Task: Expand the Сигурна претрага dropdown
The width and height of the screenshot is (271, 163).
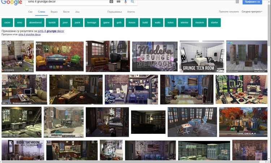Action: 252,12
